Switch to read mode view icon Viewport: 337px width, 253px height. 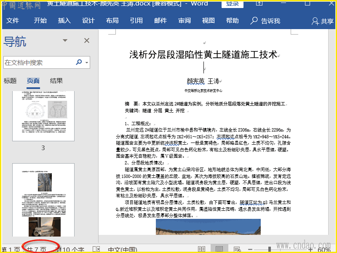pyautogui.click(x=202, y=249)
